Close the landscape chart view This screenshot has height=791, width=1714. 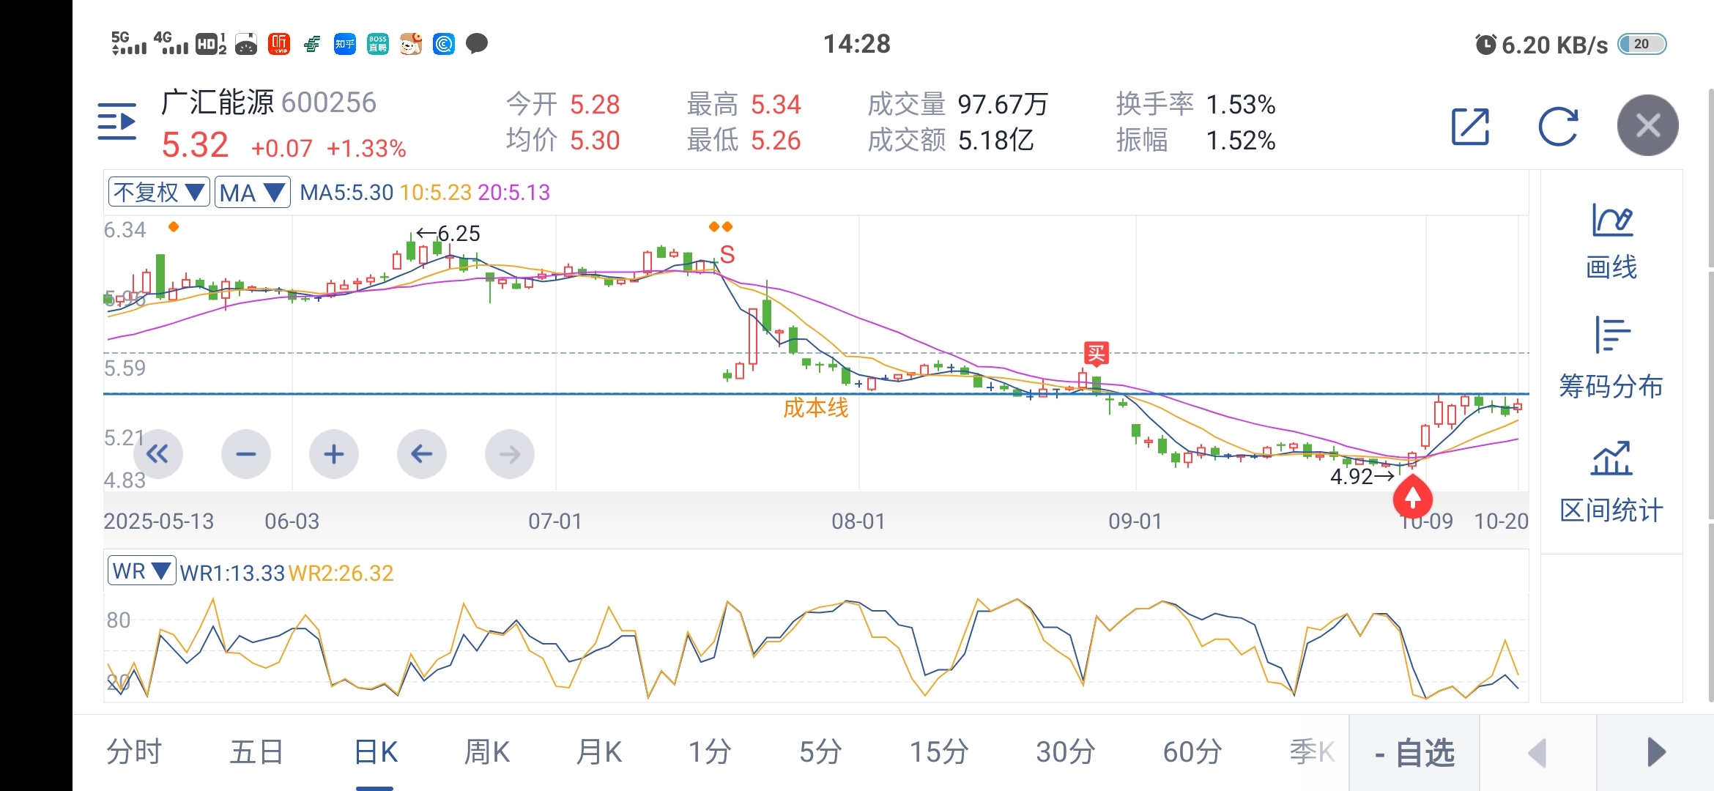point(1647,125)
